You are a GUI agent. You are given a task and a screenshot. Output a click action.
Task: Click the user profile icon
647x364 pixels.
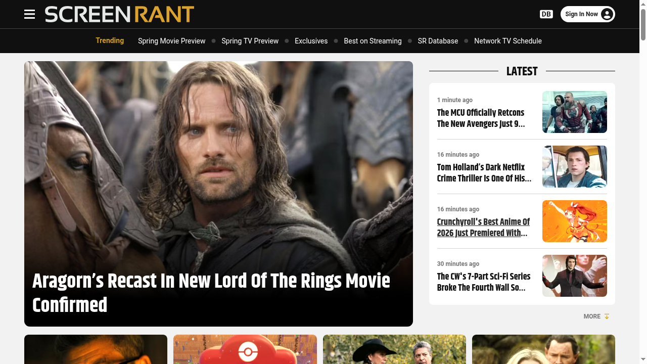point(606,14)
